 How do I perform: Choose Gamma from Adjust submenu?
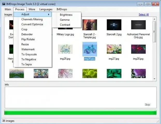pos(65,20)
